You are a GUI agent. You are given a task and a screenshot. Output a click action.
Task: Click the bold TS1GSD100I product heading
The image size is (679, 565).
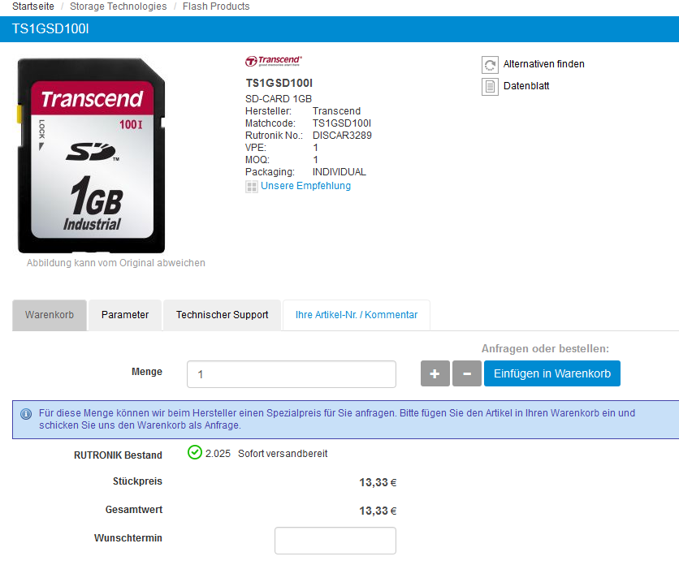click(279, 83)
